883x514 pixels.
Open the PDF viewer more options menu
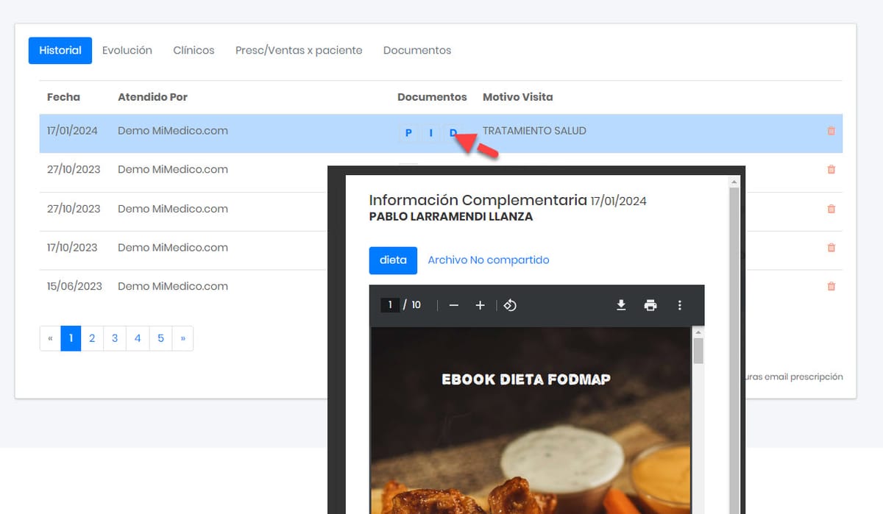[x=680, y=304]
